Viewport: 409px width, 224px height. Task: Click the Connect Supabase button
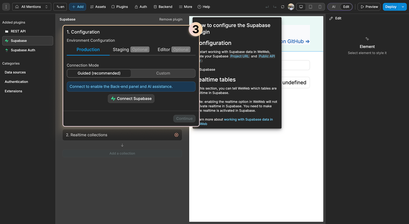131,98
